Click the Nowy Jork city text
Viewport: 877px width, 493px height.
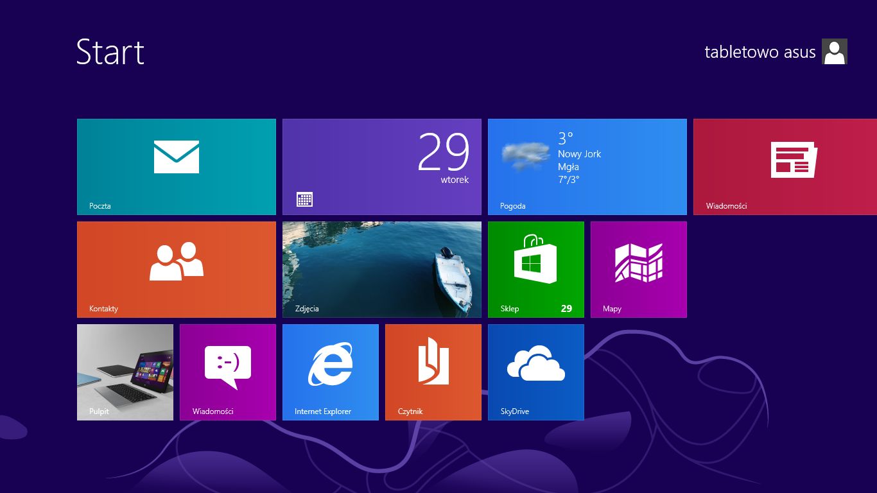click(x=579, y=154)
